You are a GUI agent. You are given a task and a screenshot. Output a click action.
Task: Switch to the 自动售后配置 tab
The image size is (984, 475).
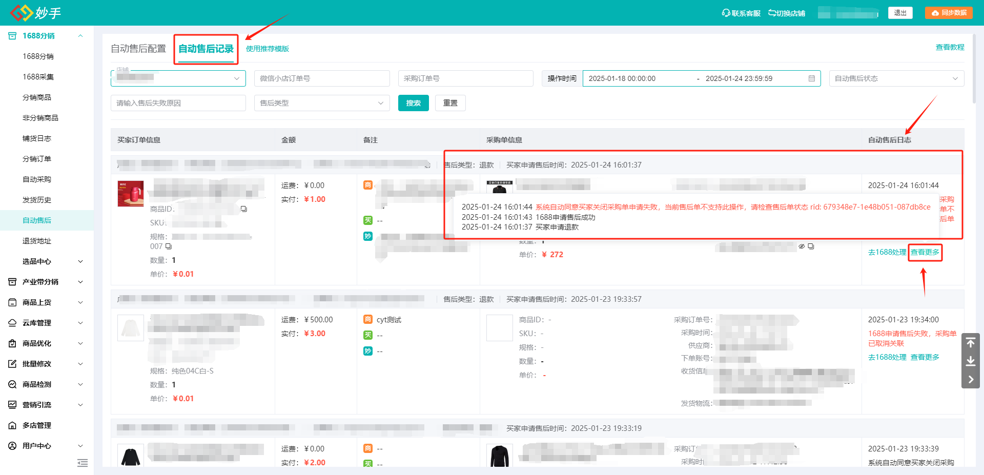click(138, 49)
